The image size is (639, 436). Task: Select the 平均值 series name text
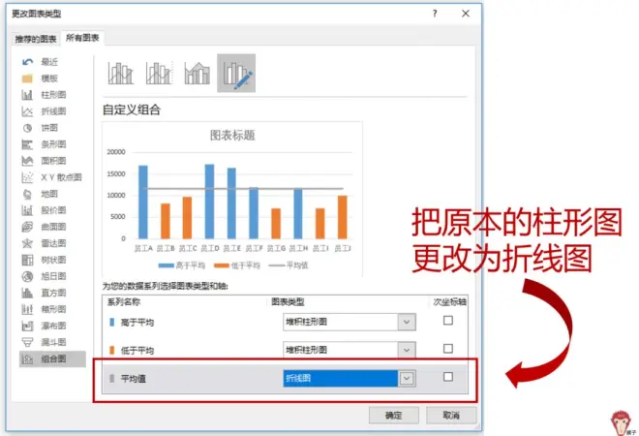(134, 379)
